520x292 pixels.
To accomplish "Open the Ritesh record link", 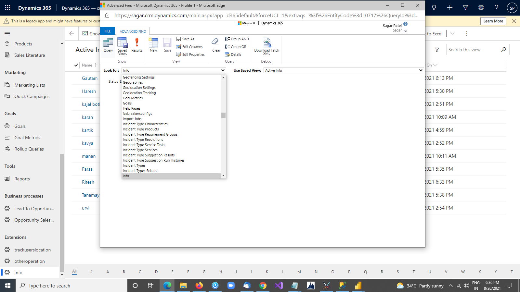I will [88, 182].
